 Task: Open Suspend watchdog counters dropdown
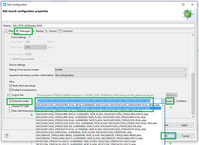(121, 75)
